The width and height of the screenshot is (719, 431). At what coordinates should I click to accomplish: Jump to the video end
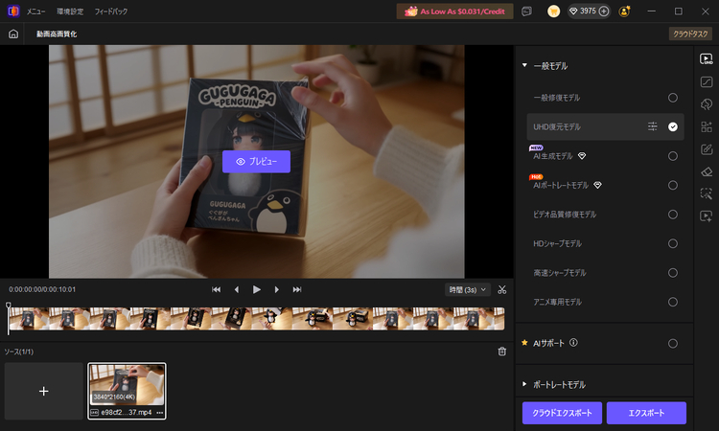point(297,289)
